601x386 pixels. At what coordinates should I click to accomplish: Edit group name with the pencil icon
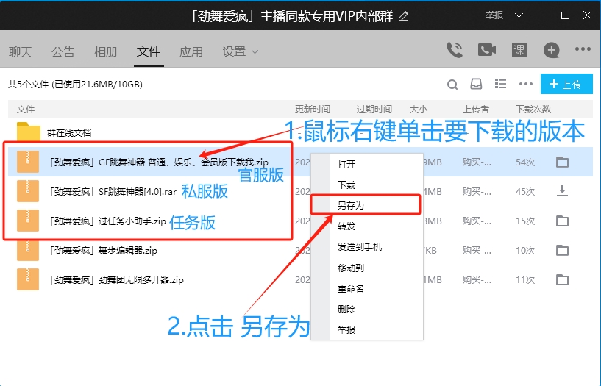pyautogui.click(x=403, y=16)
